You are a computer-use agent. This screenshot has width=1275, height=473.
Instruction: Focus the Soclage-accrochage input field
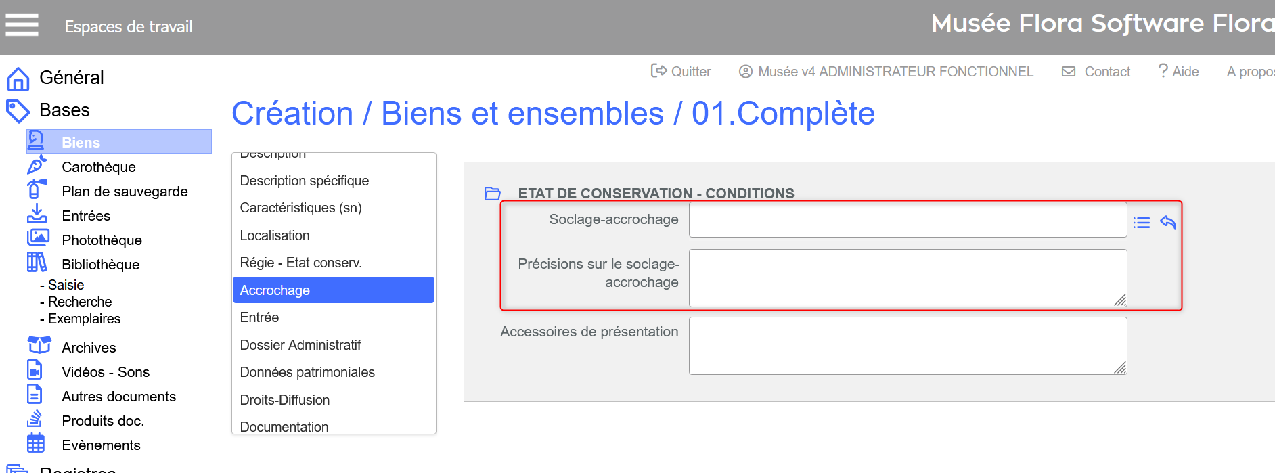(x=908, y=220)
